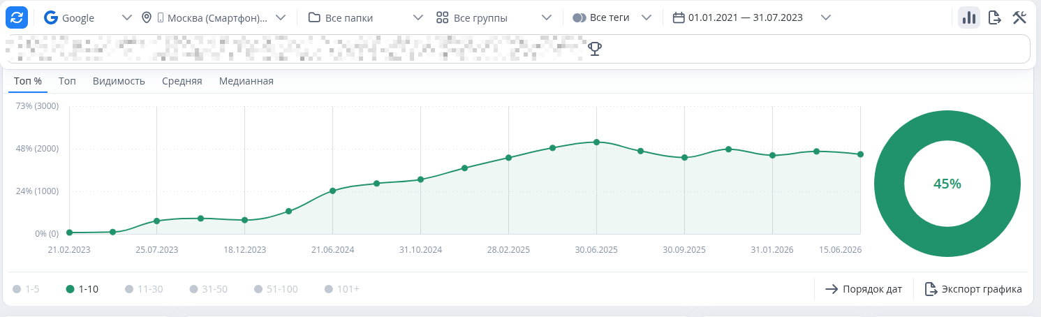Screen dimensions: 1041x317
Task: Expand the Все папки dropdown arrow
Action: pos(418,17)
